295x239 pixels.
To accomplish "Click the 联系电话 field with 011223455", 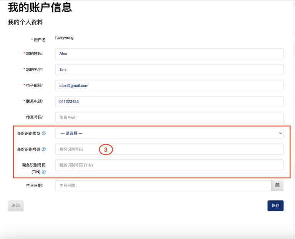I will point(169,101).
